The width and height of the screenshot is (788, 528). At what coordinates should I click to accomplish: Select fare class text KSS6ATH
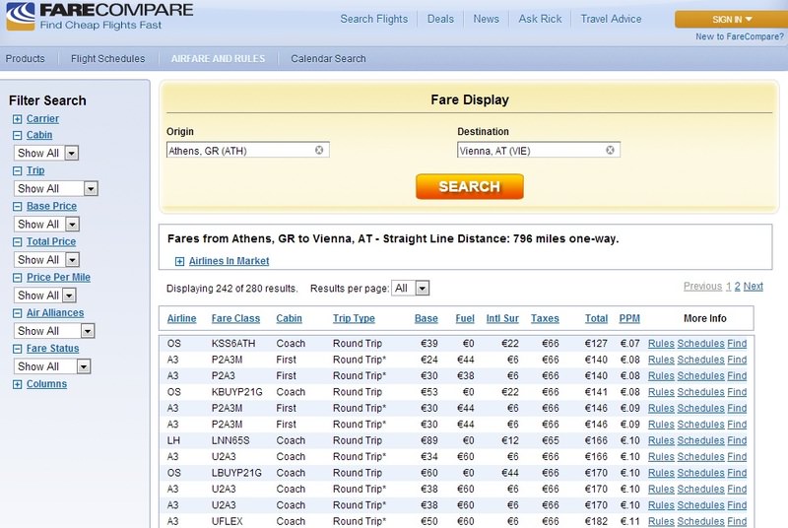(x=233, y=344)
